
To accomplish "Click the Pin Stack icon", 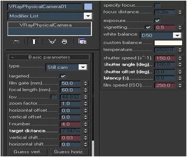I will click(15, 41).
